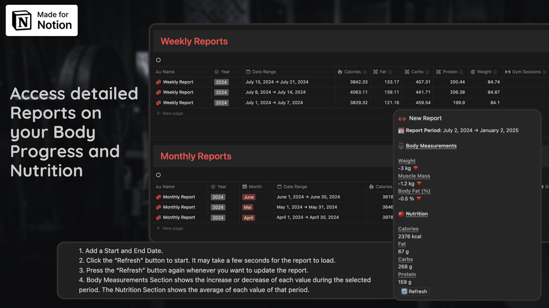This screenshot has width=549, height=308.
Task: Click Carbs column info icon
Action: (x=427, y=72)
